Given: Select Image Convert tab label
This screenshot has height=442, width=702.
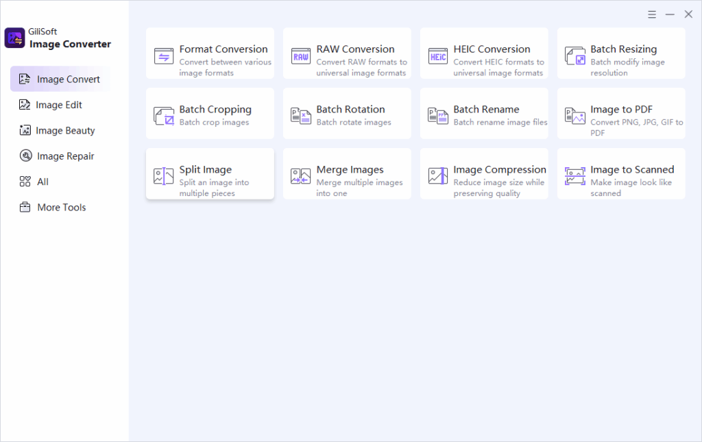Looking at the screenshot, I should click(x=68, y=79).
